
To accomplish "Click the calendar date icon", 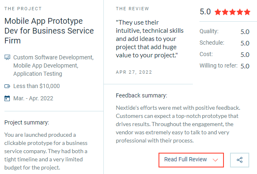I will point(7,98).
